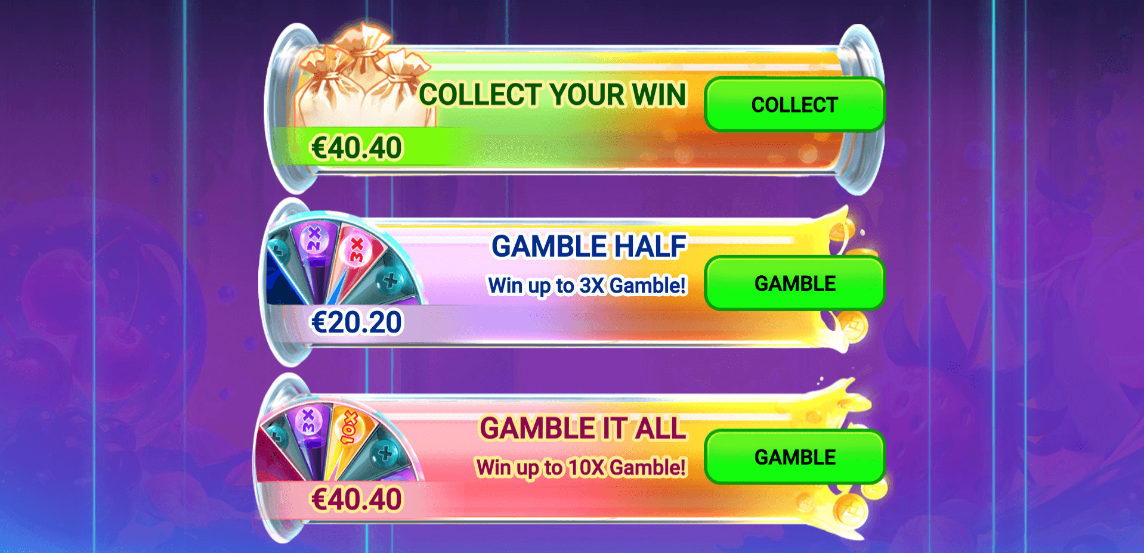The width and height of the screenshot is (1144, 553).
Task: Click the GAMBLE IT ALL title text
Action: click(583, 428)
